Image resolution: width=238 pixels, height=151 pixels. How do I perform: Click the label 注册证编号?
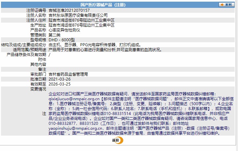pos(36,10)
